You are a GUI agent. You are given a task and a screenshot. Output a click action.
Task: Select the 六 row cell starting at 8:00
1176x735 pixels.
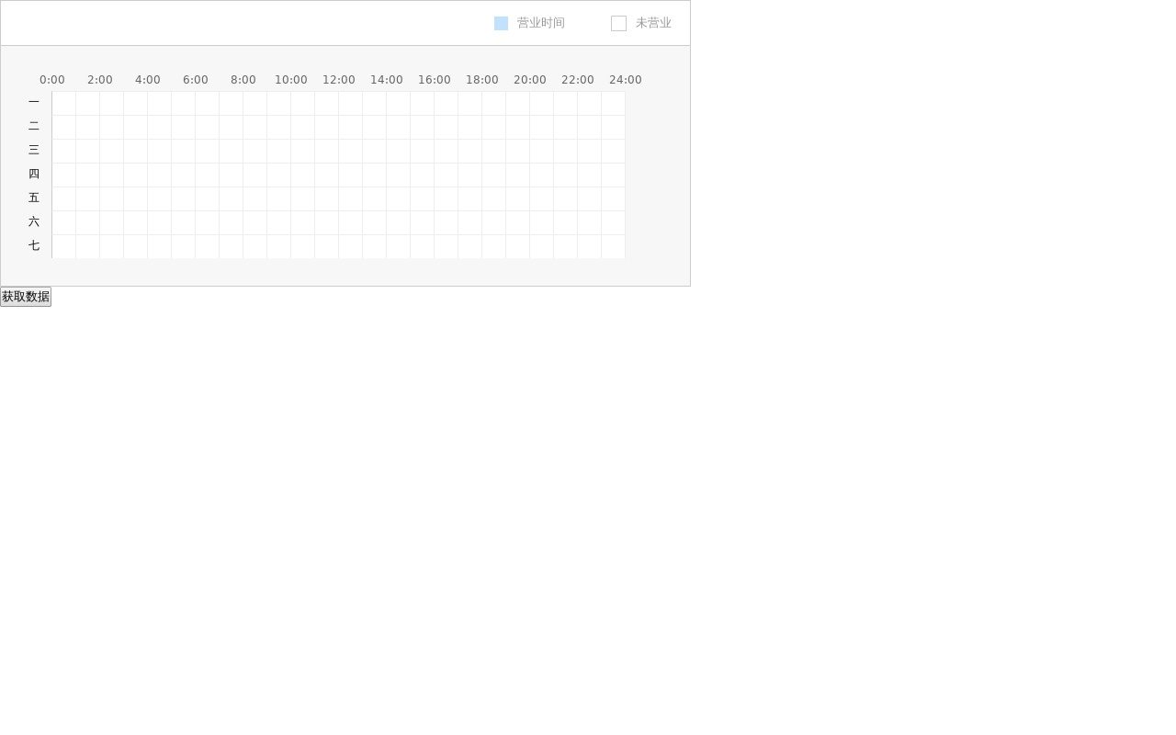tap(255, 223)
